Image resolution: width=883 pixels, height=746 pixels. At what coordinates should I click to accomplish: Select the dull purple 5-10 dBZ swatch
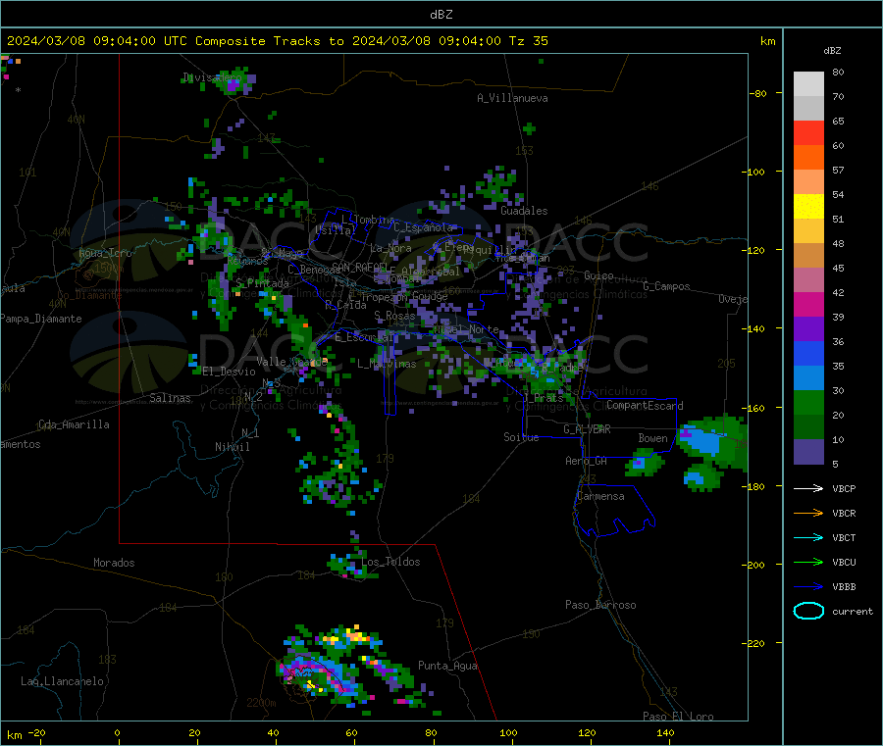[x=808, y=452]
